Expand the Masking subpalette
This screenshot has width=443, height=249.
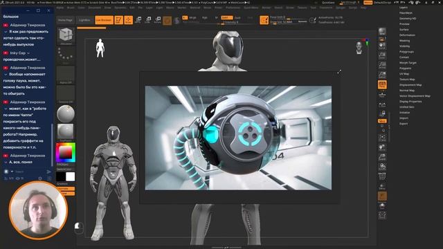click(x=404, y=41)
